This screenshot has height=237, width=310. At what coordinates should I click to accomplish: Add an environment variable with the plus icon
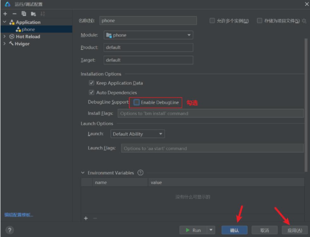85,218
